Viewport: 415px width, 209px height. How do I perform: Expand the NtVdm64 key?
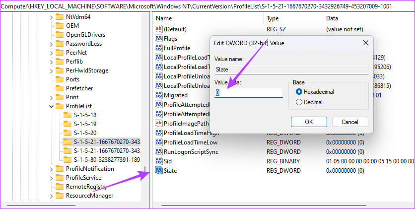click(51, 17)
